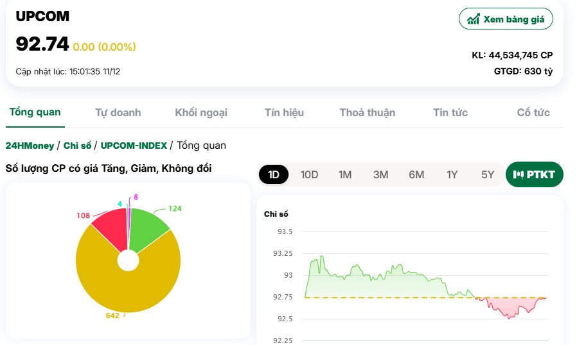Switch to the Tín hiệu tab

284,112
